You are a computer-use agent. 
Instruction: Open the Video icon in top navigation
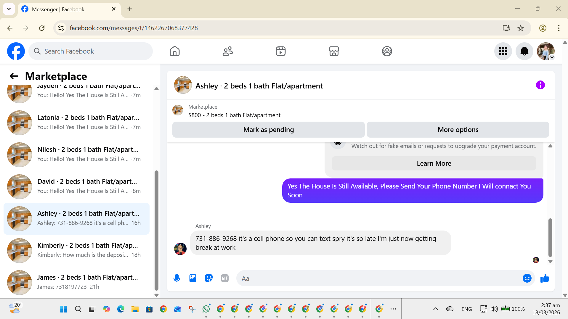pyautogui.click(x=281, y=51)
